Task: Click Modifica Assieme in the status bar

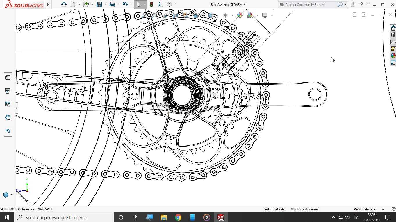Action: pyautogui.click(x=304, y=209)
